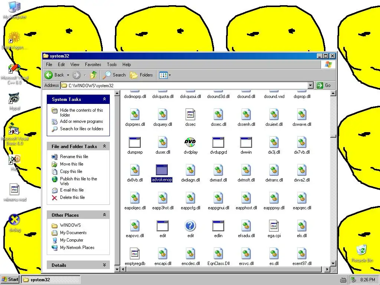380x285 pixels.
Task: Select the Recycle Bin icon
Action: click(362, 250)
